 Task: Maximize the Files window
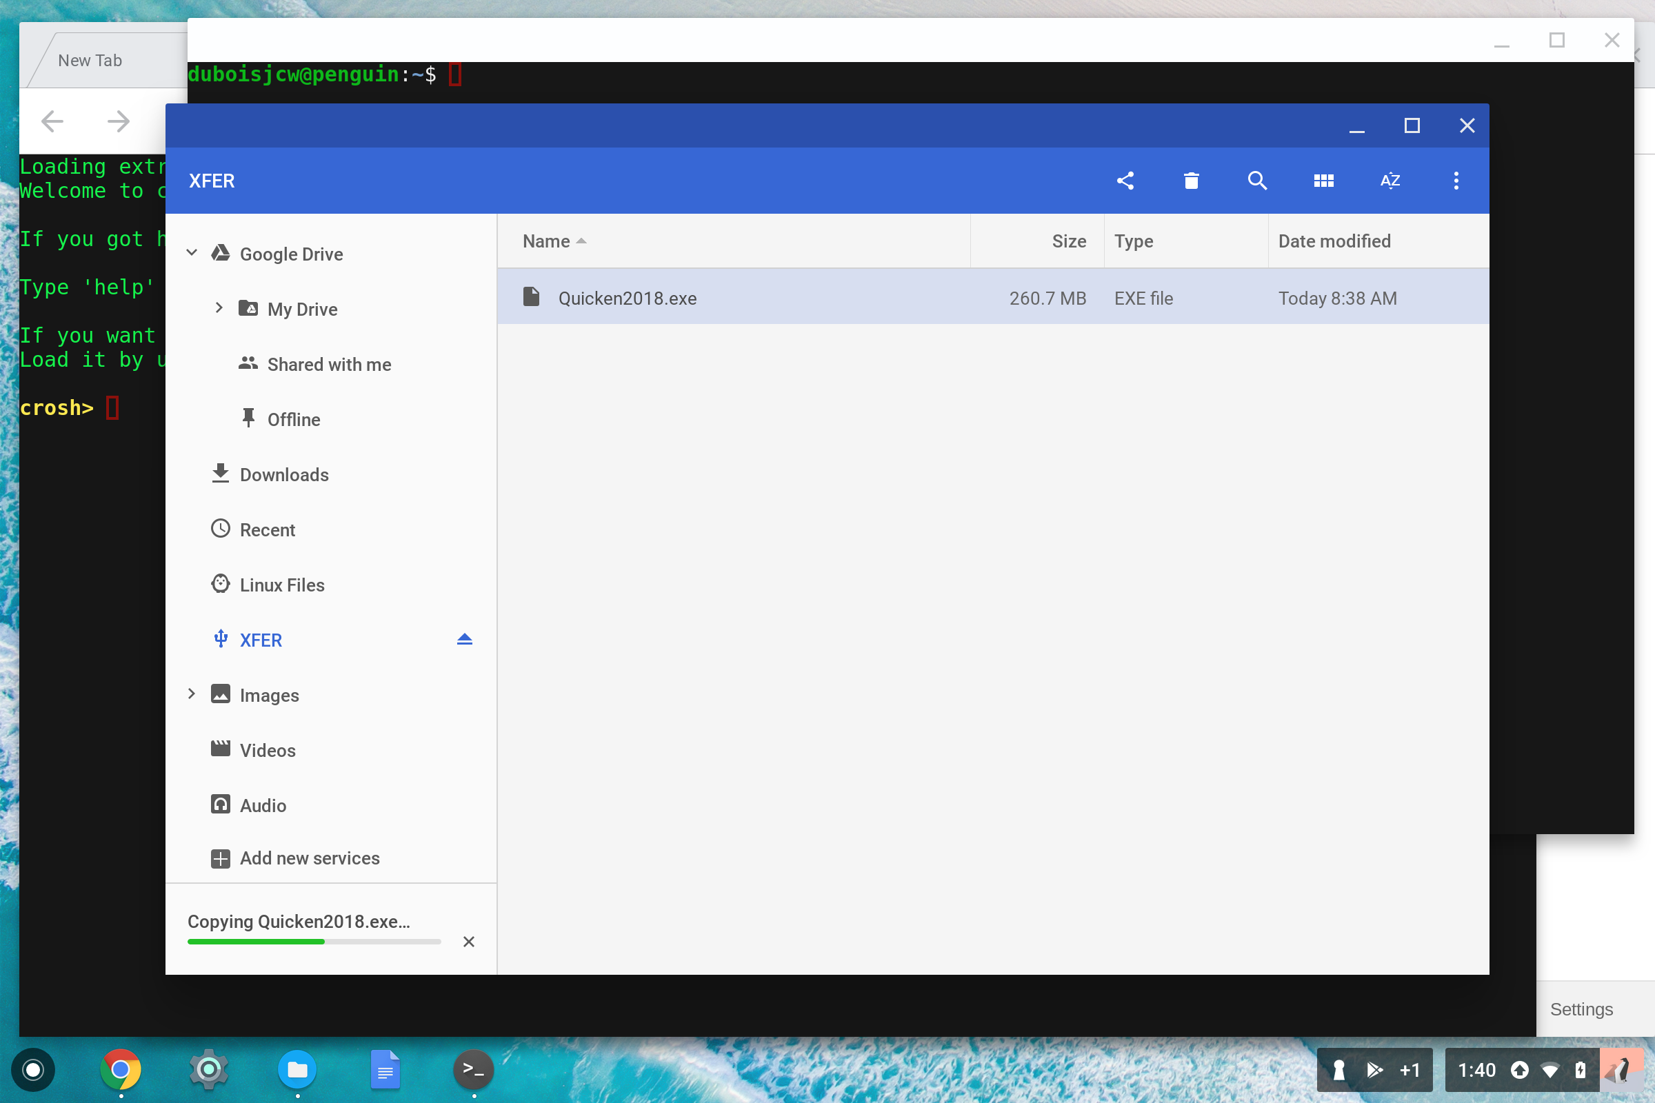(1412, 126)
